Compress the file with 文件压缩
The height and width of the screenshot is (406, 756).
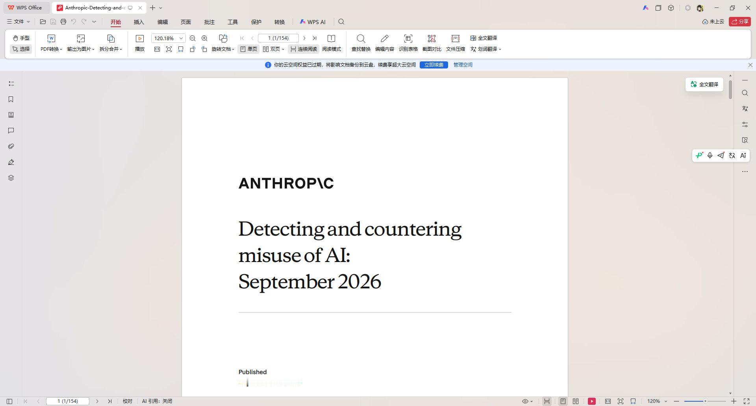456,43
